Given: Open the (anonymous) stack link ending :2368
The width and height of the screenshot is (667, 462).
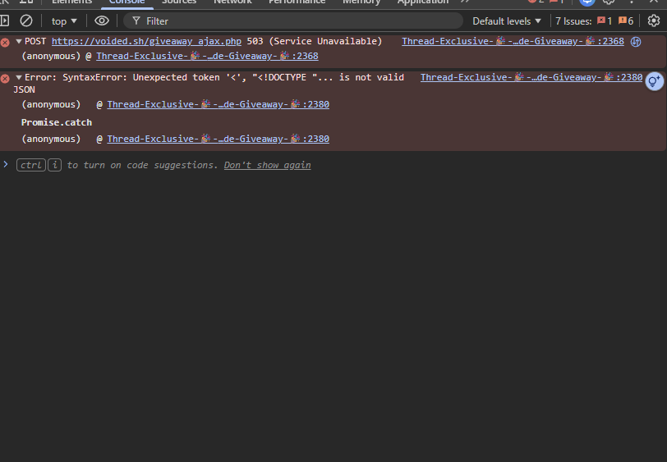Looking at the screenshot, I should pyautogui.click(x=207, y=56).
